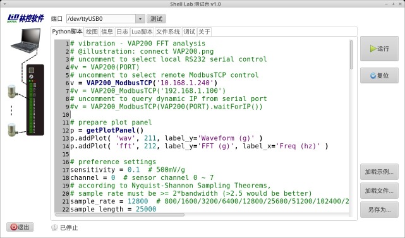
Task: Switch to the 信息 info tab
Action: 107,32
